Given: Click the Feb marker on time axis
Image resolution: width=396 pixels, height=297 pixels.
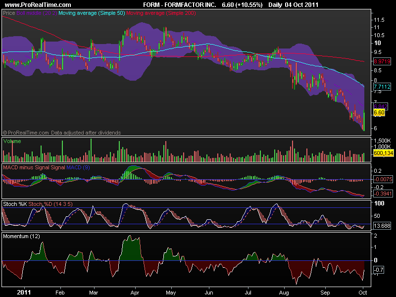Looking at the screenshot, I should coord(60,293).
